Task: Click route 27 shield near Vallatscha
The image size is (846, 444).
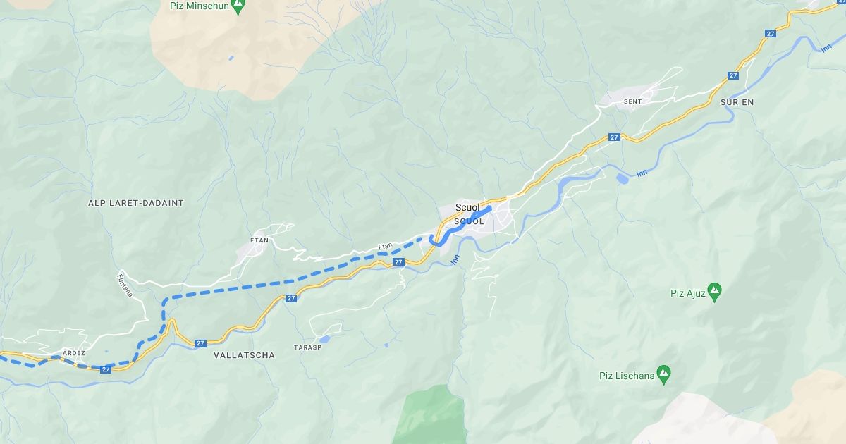Action: pos(200,343)
